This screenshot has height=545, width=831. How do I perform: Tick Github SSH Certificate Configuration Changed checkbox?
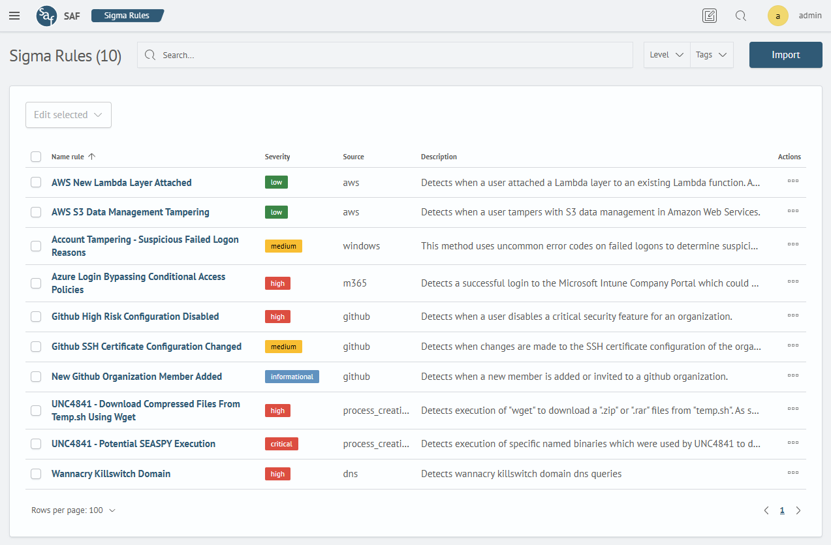pyautogui.click(x=36, y=347)
